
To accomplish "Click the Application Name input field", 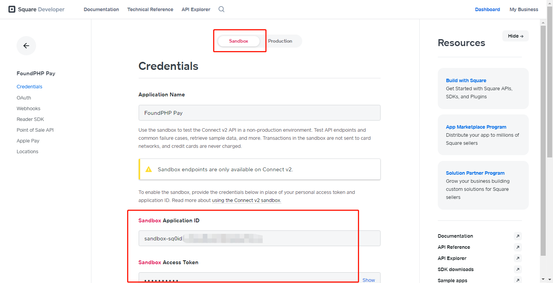I will click(x=259, y=113).
